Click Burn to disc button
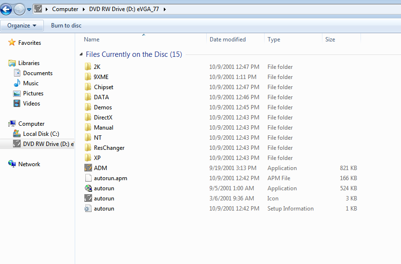Viewport: 401px width, 264px height. point(66,26)
